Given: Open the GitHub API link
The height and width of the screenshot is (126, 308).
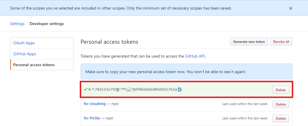Looking at the screenshot, I should (x=195, y=56).
